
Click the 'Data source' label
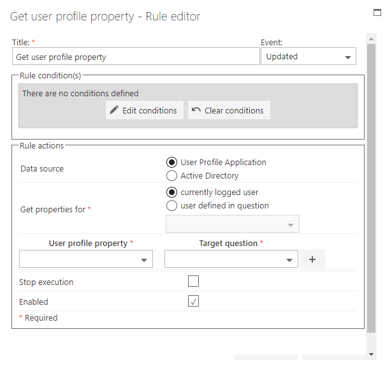42,169
